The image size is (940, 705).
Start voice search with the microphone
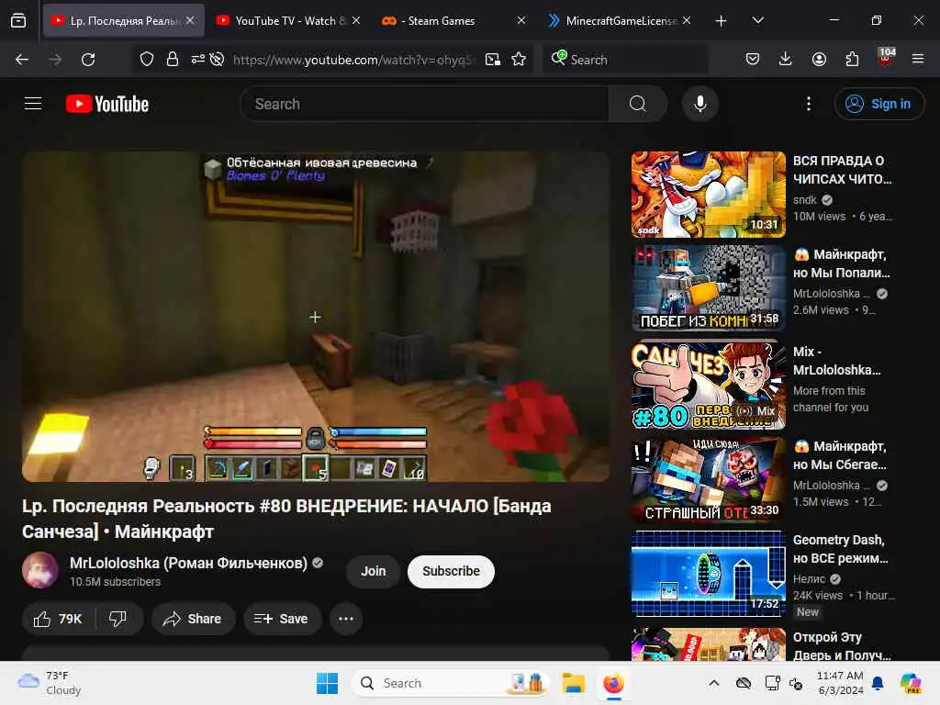pyautogui.click(x=699, y=104)
